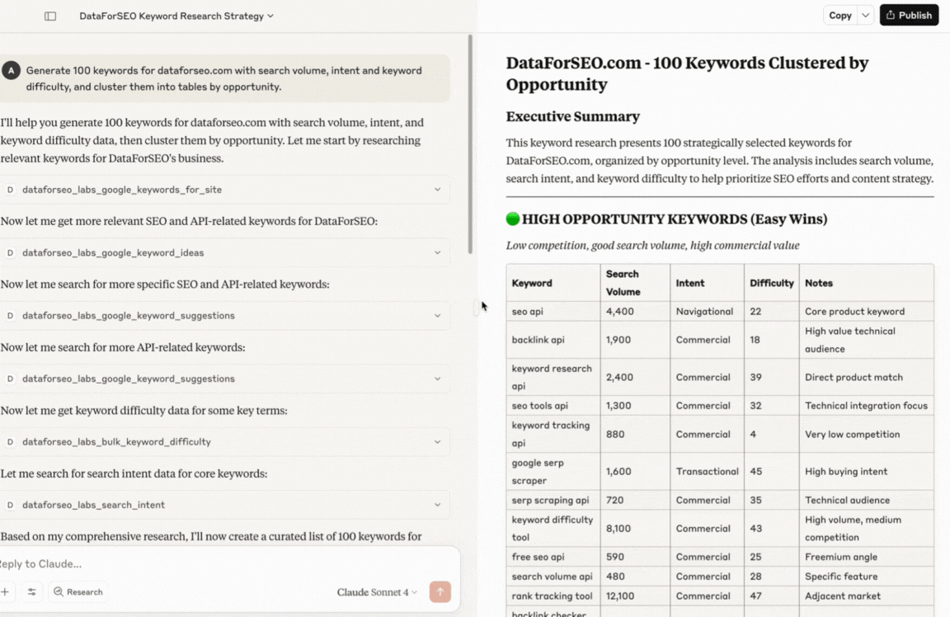Click the 'keyword difficulty tool' cell
Screen dimensions: 950x617
click(x=553, y=529)
